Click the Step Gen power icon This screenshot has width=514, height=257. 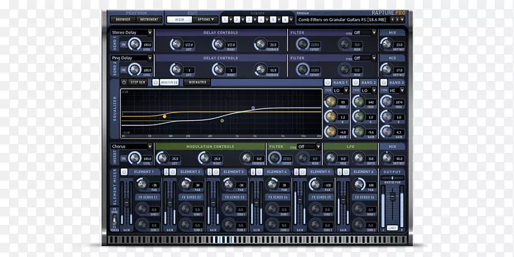[124, 83]
